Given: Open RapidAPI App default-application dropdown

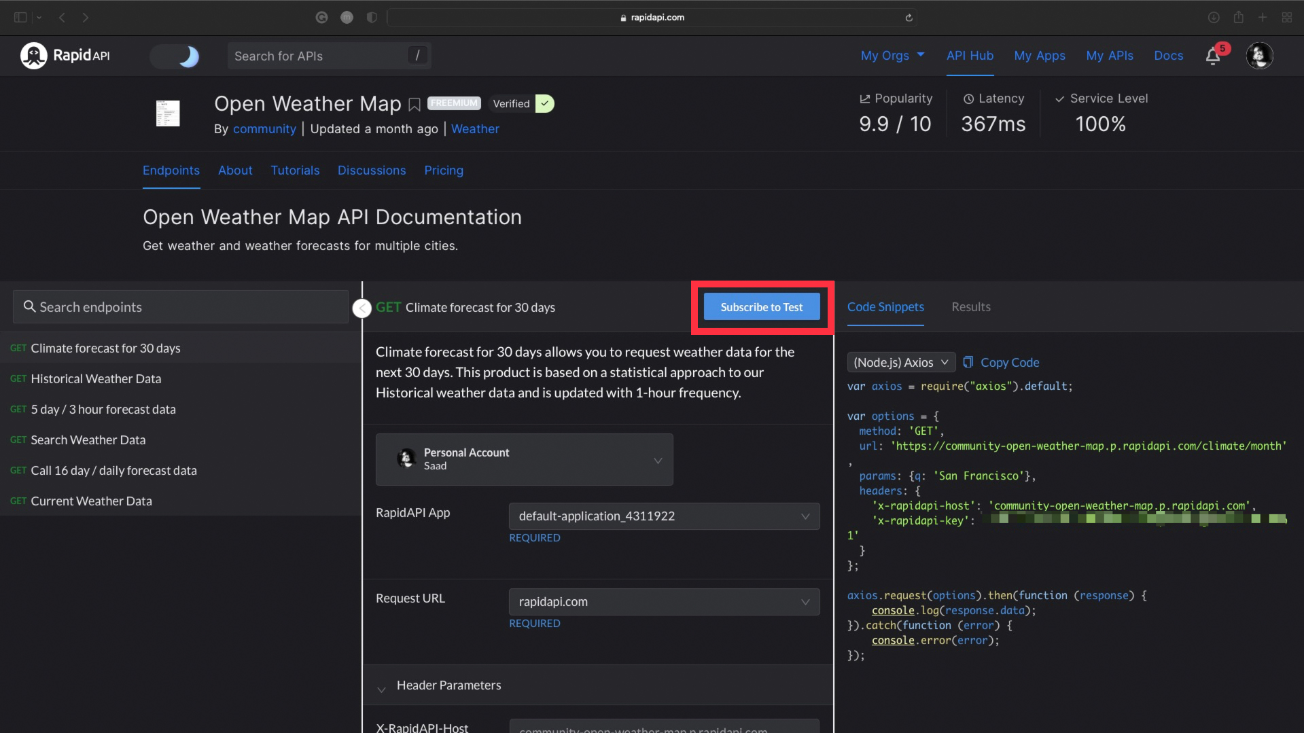Looking at the screenshot, I should coord(664,516).
